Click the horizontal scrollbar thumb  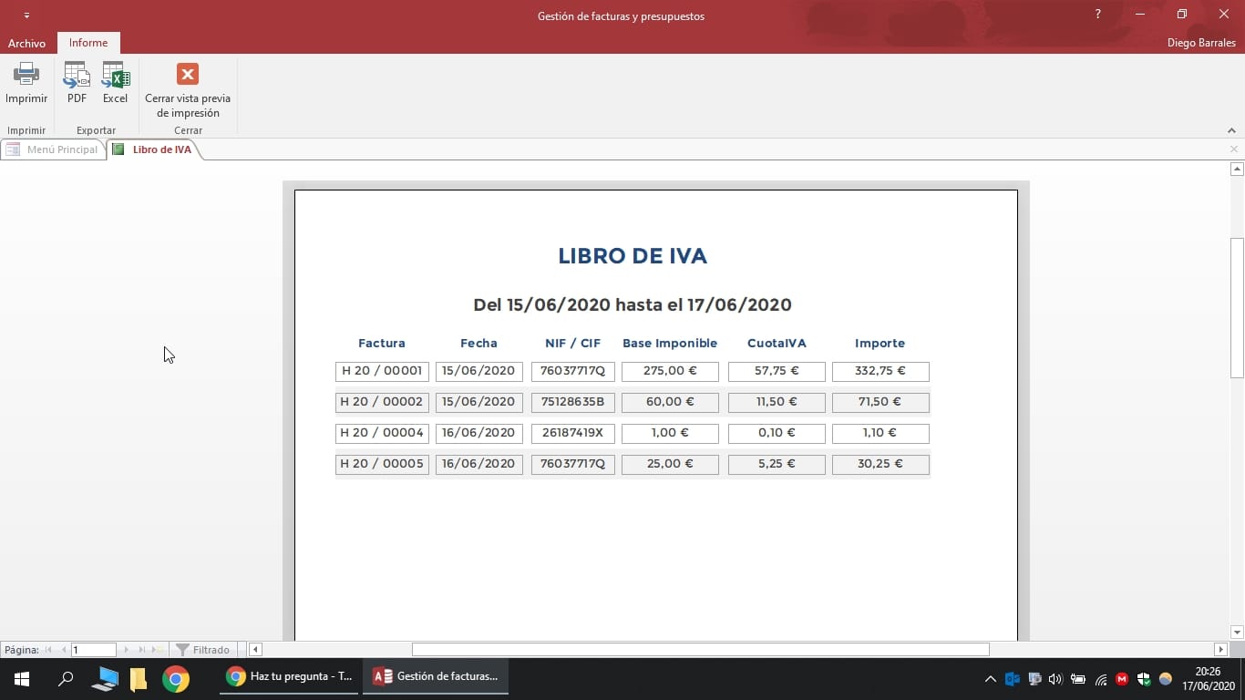point(700,650)
